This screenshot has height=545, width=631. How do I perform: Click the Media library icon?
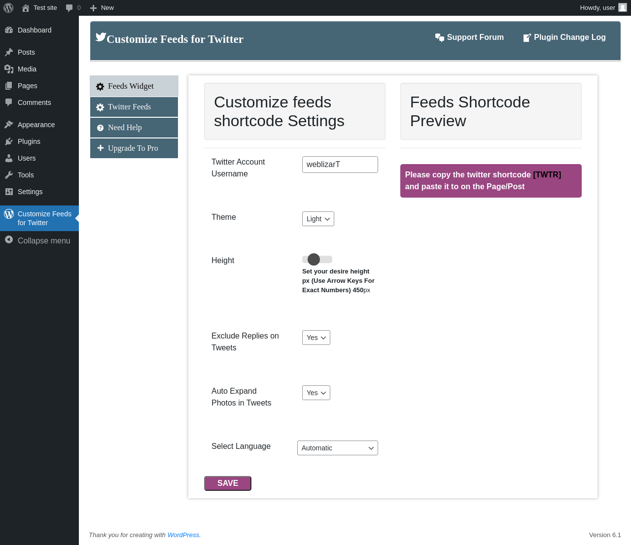pos(9,69)
